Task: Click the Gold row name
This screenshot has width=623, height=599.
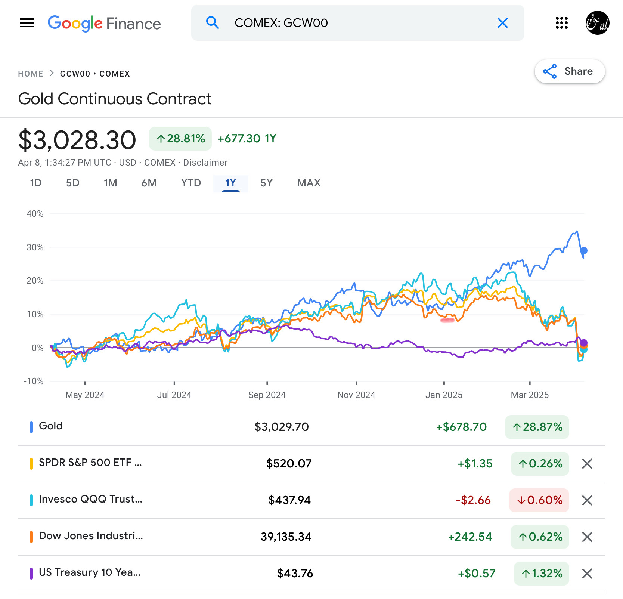Action: coord(51,426)
